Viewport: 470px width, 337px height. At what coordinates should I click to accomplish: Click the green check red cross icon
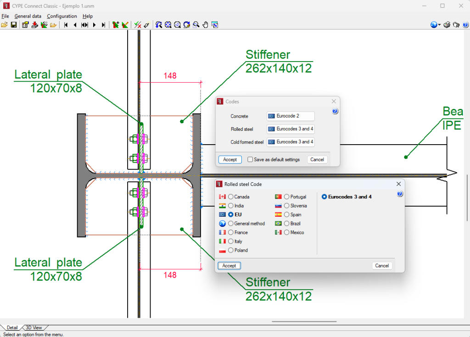[138, 25]
